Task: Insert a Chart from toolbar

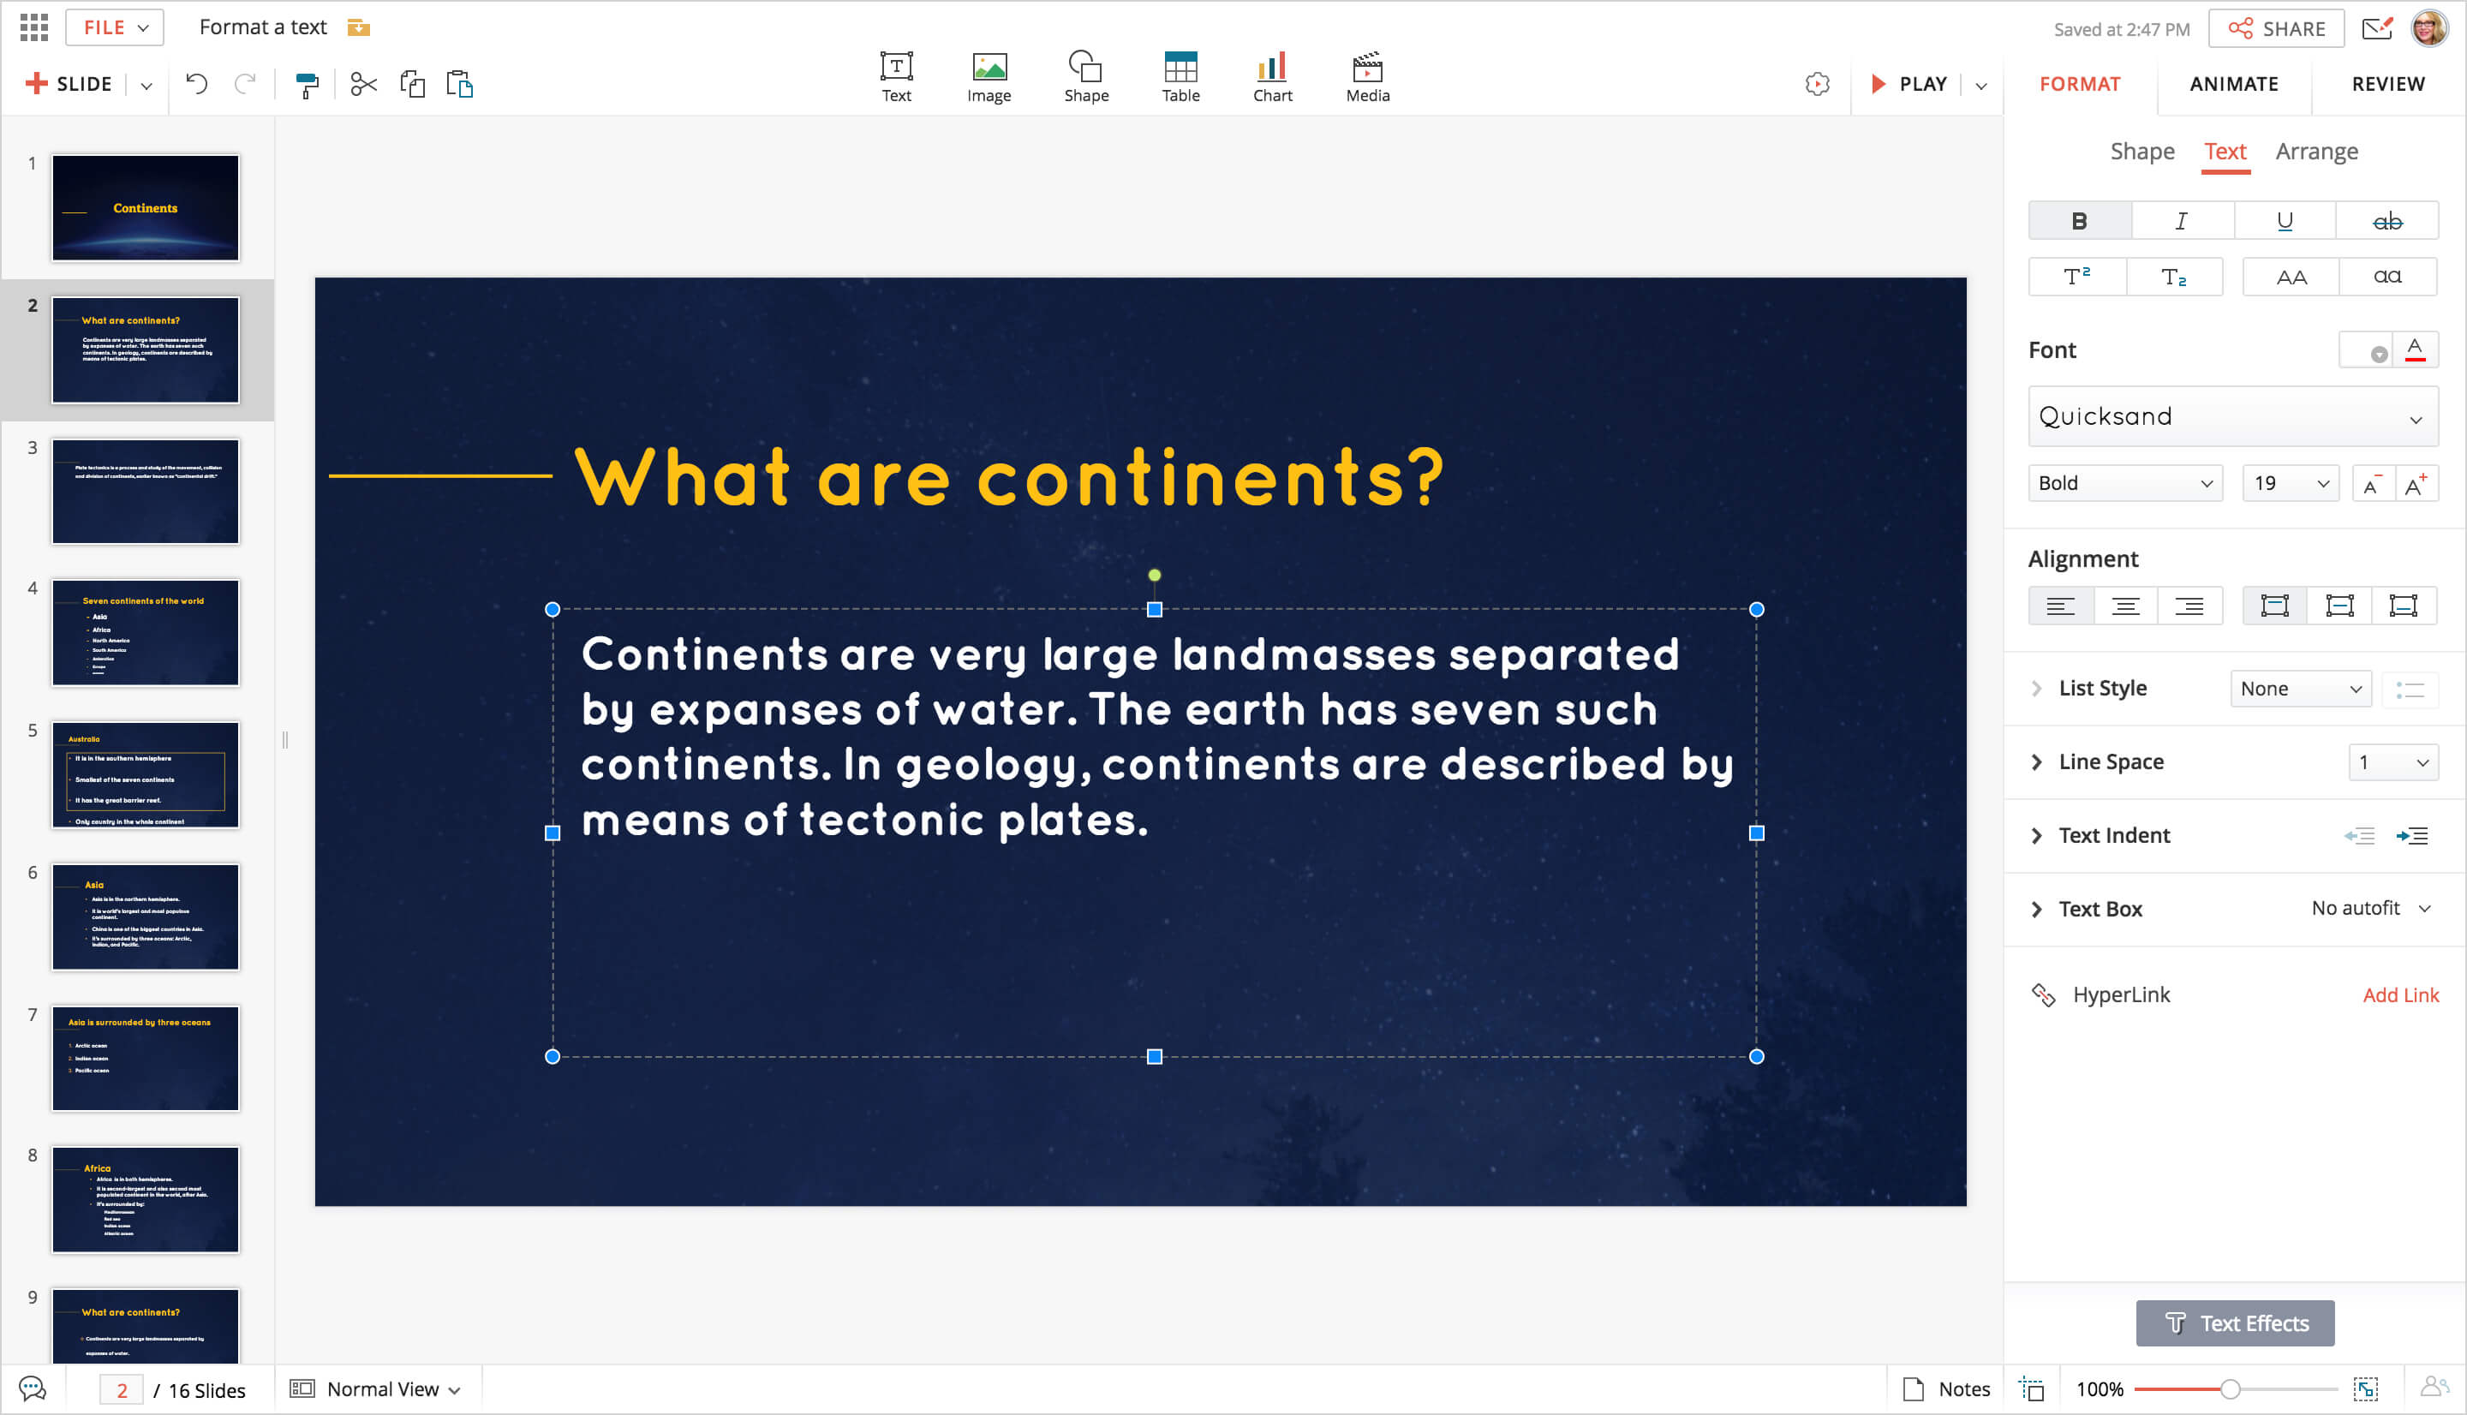Action: point(1272,77)
